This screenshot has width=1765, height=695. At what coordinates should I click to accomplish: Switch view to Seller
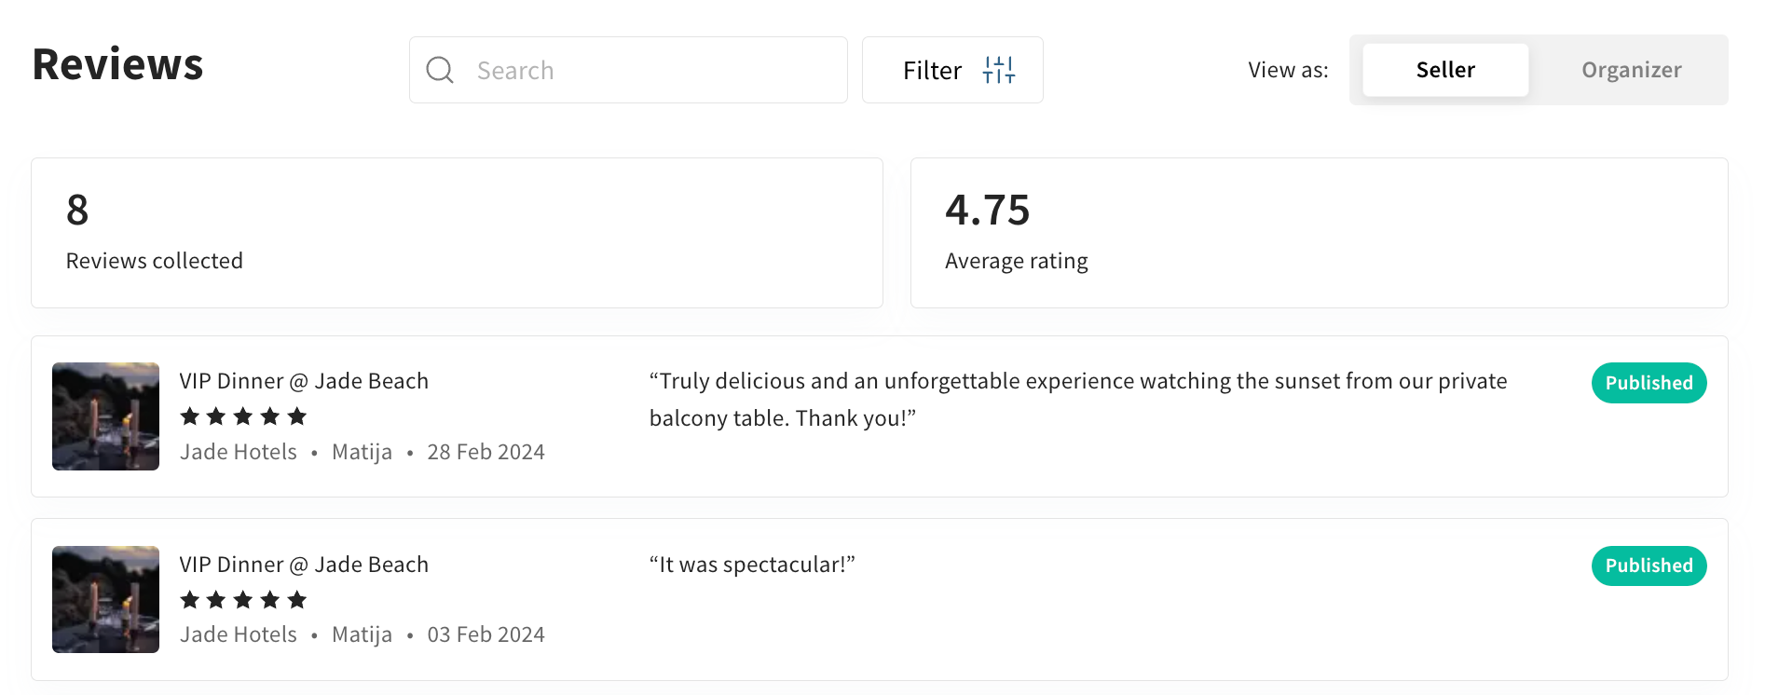coord(1444,70)
